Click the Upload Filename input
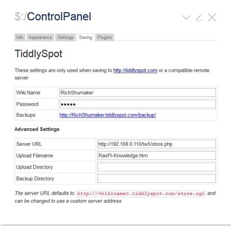The image size is (231, 226). point(156,156)
